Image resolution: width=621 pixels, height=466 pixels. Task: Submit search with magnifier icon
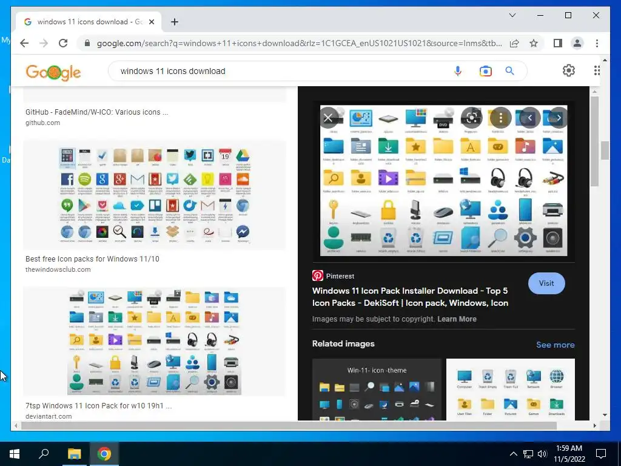[509, 72]
